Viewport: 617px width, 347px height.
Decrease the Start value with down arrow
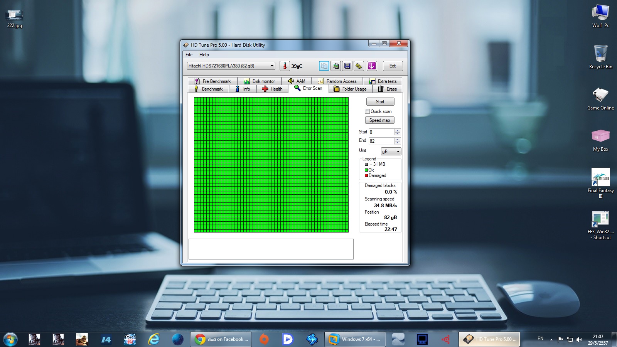click(x=398, y=134)
